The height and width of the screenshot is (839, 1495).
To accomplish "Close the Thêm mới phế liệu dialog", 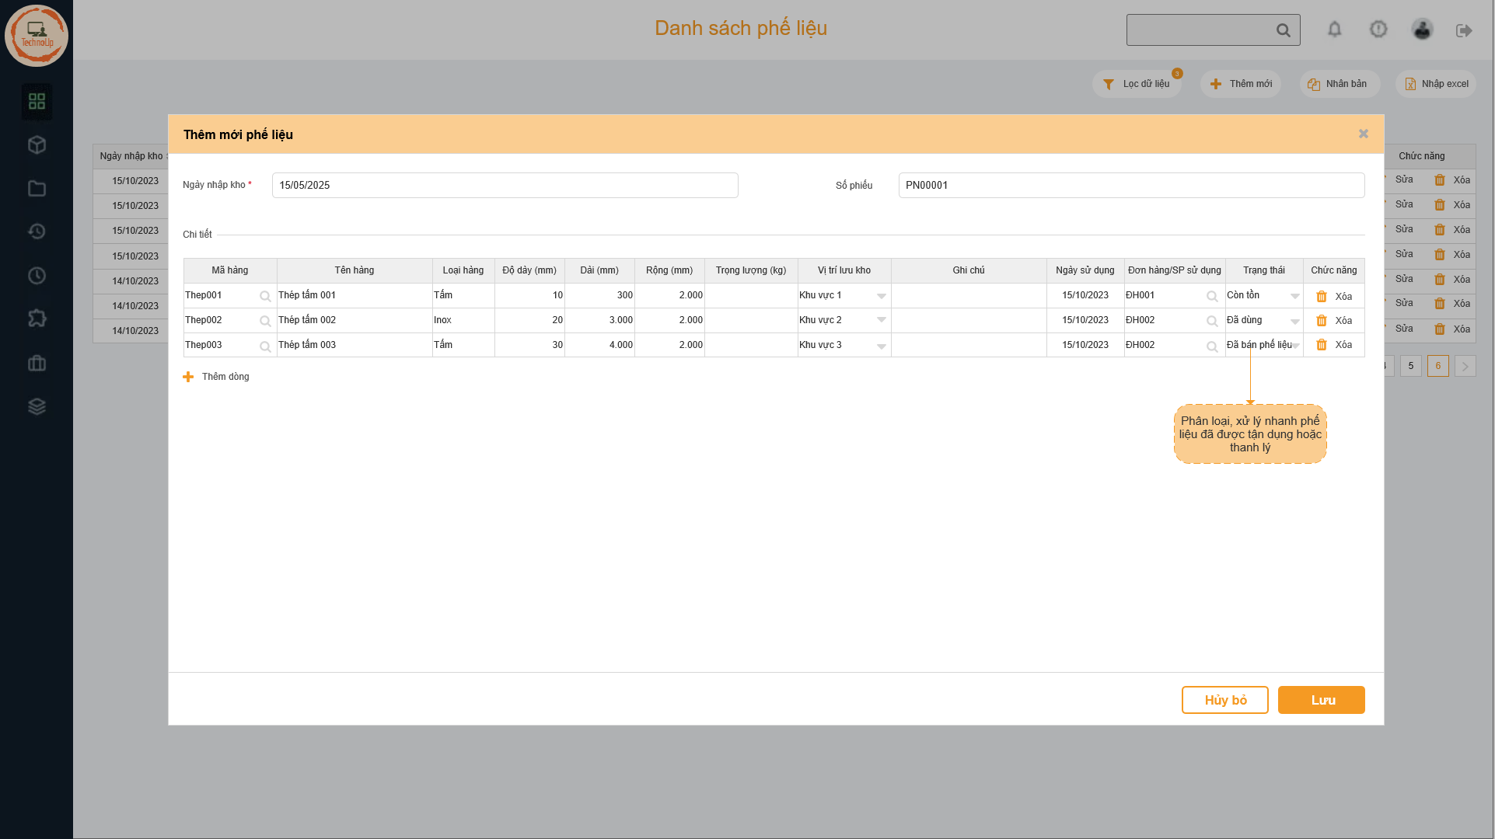I will (x=1363, y=134).
